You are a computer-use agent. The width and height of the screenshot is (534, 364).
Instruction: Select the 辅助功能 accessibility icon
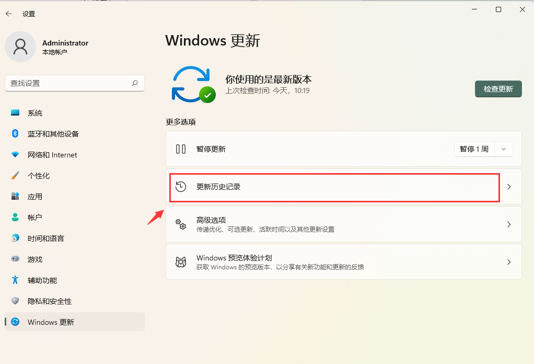point(14,280)
